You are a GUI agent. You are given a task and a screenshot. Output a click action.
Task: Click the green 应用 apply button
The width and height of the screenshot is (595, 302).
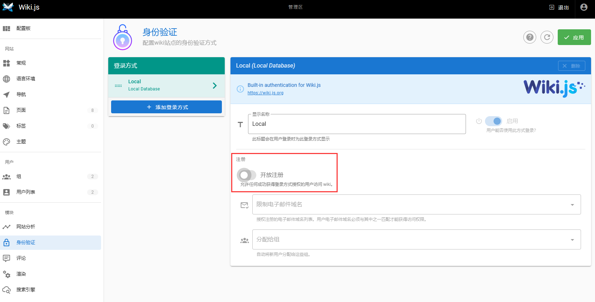(x=574, y=37)
